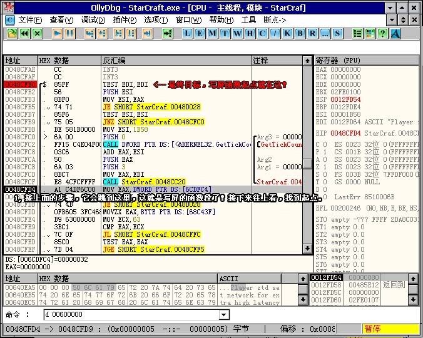This screenshot has height=338, width=423.
Task: Open References window with R button
Action: 312,34
